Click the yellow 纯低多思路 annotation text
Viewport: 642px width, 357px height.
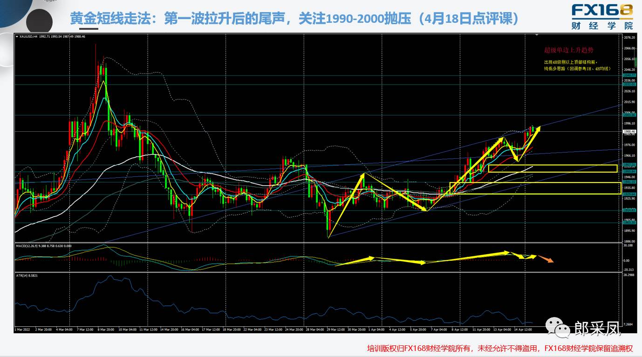(x=577, y=68)
